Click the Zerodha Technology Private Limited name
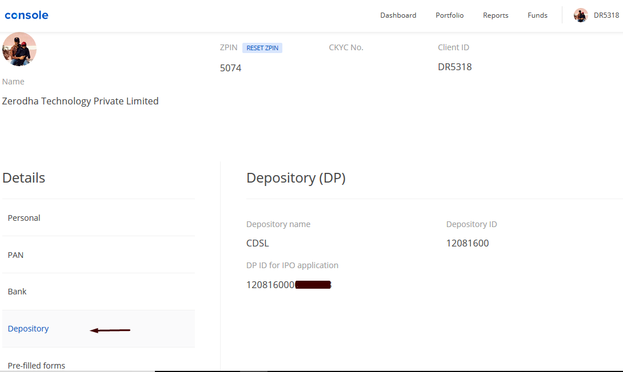623x372 pixels. (x=80, y=101)
